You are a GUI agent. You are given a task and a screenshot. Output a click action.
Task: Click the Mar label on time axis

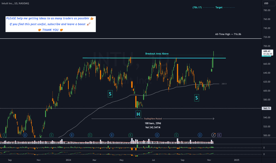point(94,160)
